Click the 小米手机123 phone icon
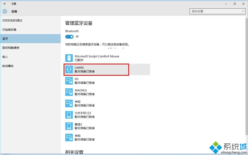This screenshot has height=155, width=248. coord(69,115)
